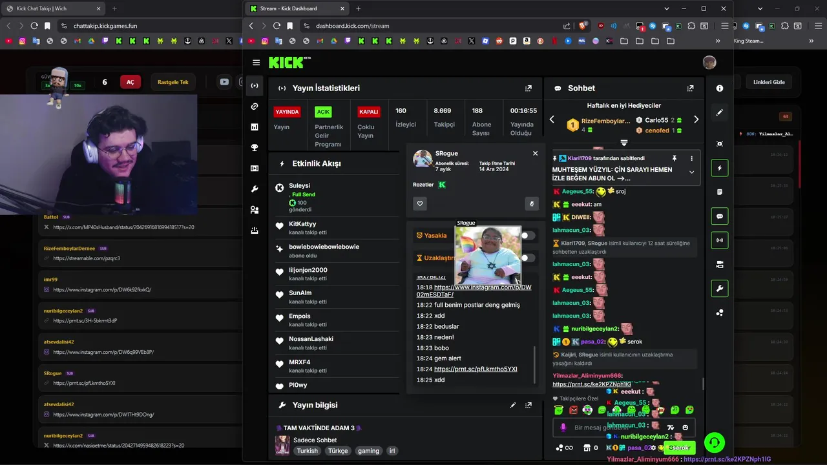This screenshot has width=827, height=465.
Task: Toggle the stream stats broadcast icon in right sidebar
Action: tap(720, 240)
